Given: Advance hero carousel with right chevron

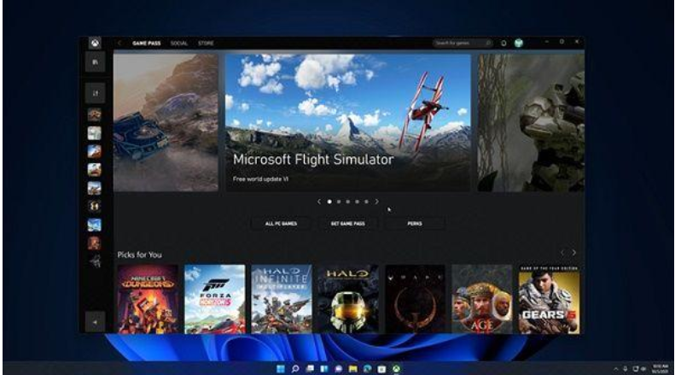Looking at the screenshot, I should tap(376, 202).
